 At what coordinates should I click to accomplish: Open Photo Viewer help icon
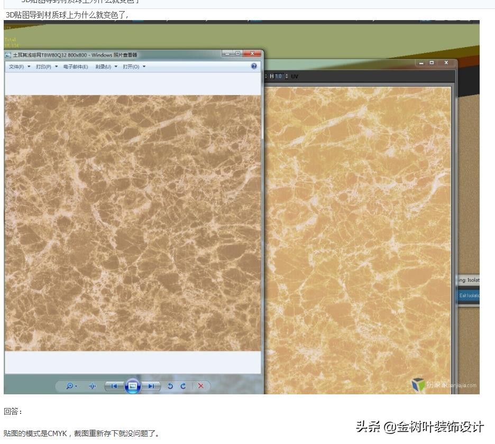pos(254,67)
